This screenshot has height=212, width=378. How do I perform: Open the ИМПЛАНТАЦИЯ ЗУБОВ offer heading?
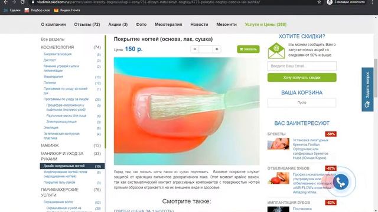289,203
